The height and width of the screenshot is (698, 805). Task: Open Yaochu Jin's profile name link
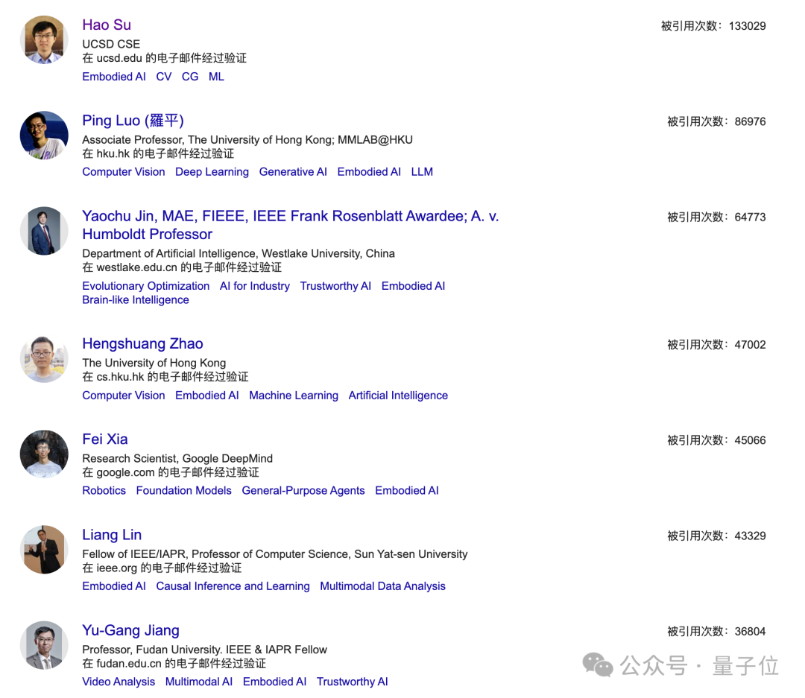291,225
